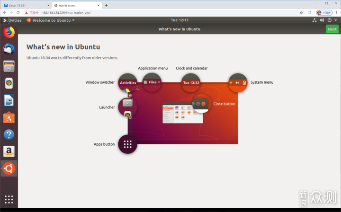The image size is (341, 212).
Task: Close the Dylan-TS-551 tab
Action: tap(48, 5)
